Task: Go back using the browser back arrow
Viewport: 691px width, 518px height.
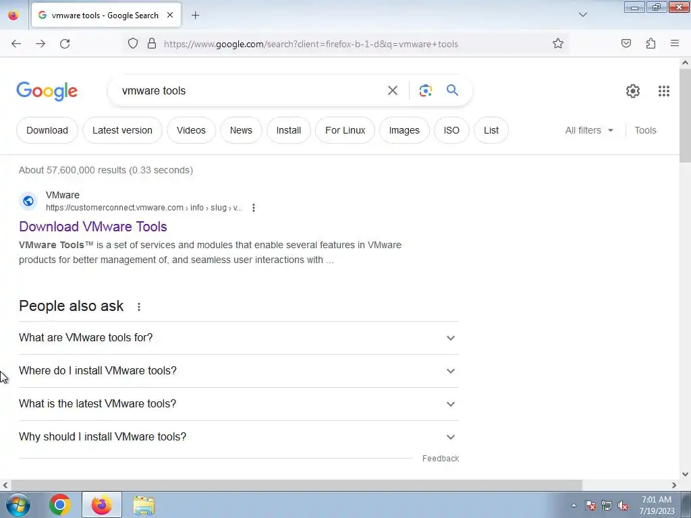Action: coord(16,44)
